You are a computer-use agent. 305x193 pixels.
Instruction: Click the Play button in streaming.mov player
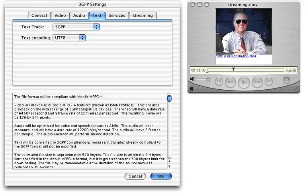[244, 83]
